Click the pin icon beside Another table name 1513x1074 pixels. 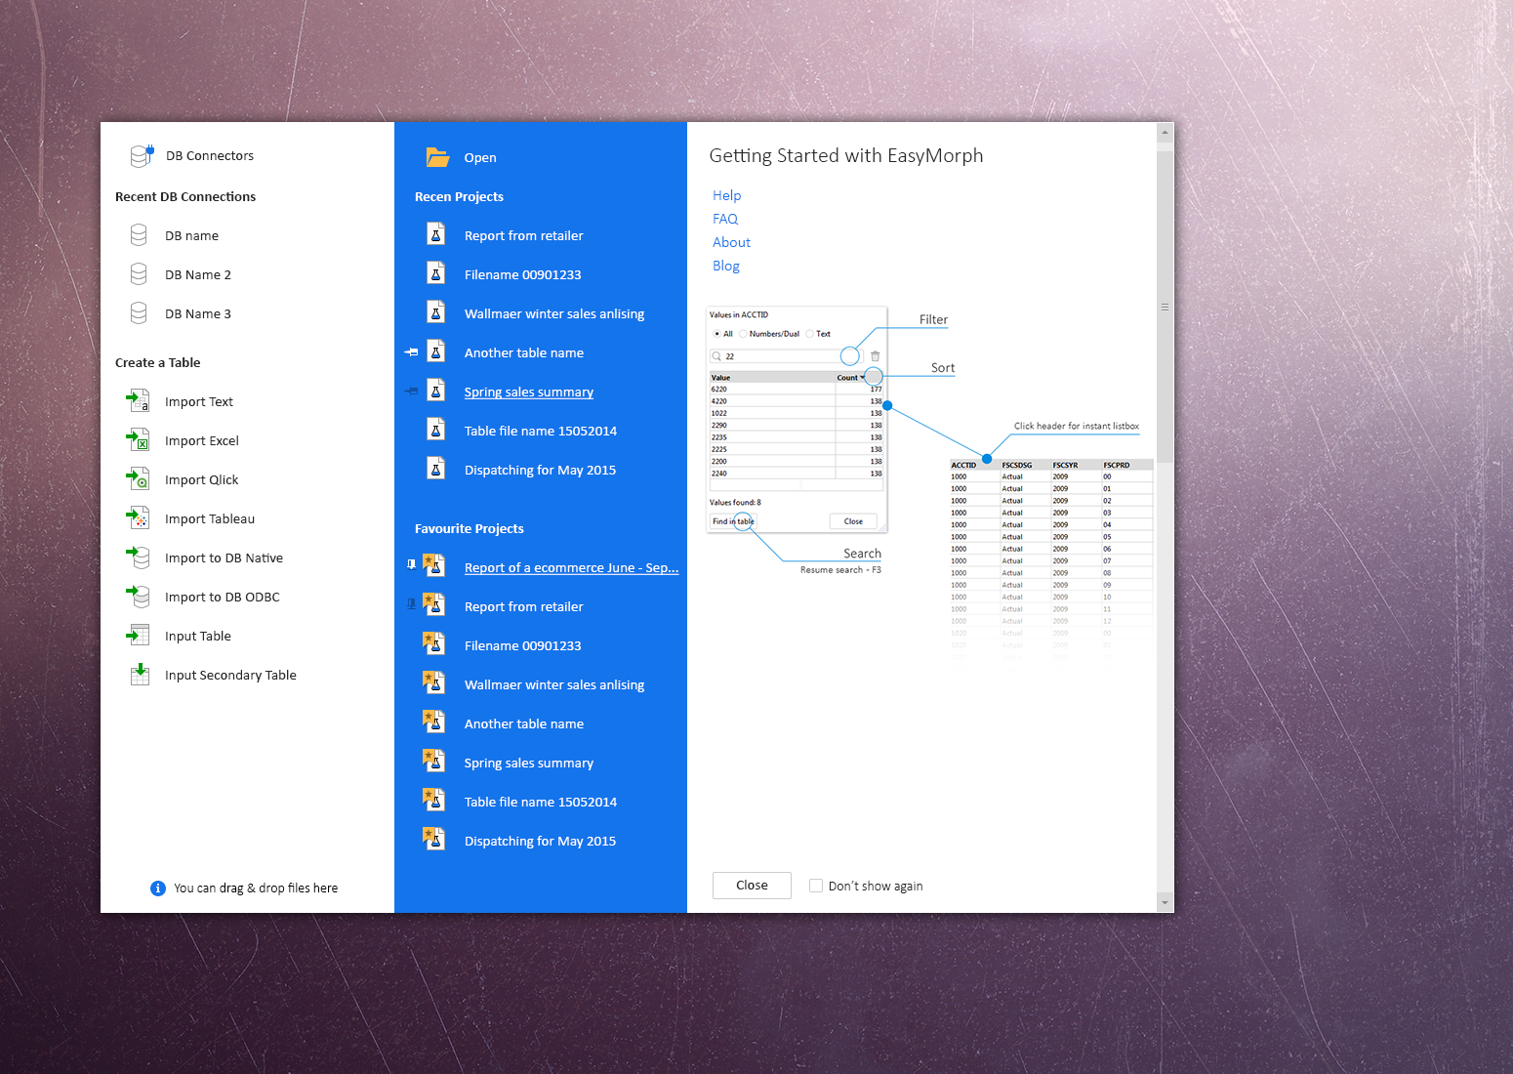coord(411,352)
